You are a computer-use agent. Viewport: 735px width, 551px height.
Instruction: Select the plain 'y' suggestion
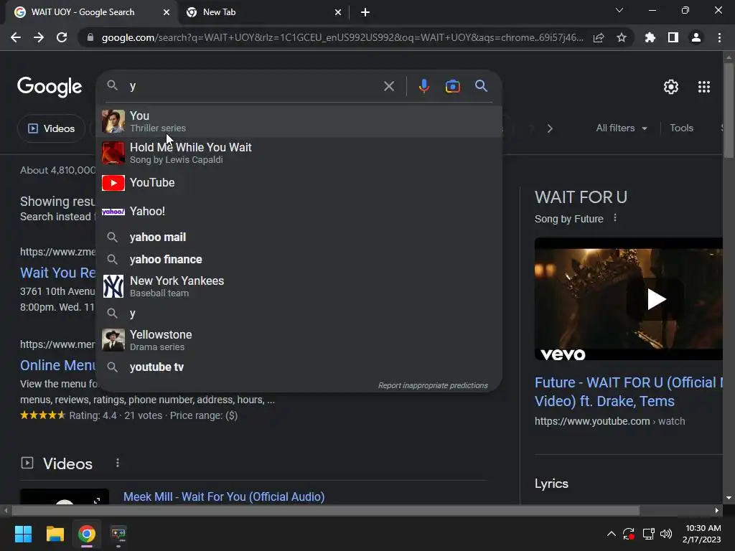tap(299, 313)
